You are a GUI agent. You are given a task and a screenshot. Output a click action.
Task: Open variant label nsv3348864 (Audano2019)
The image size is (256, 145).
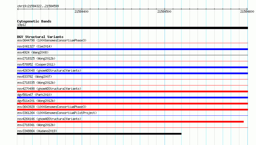click(x=37, y=131)
